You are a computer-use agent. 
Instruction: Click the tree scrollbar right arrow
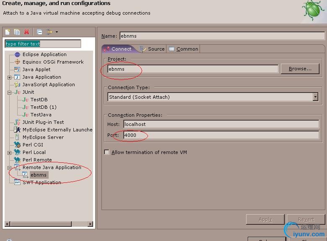tap(90, 224)
